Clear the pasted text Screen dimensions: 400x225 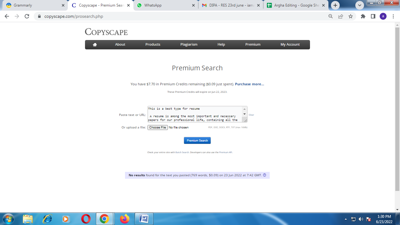tap(251, 115)
